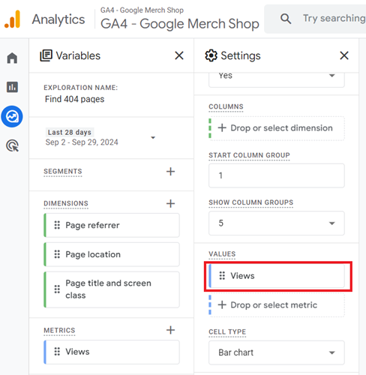Viewport: 366px width, 375px height.
Task: Grab the Page location drag handle
Action: 57,254
